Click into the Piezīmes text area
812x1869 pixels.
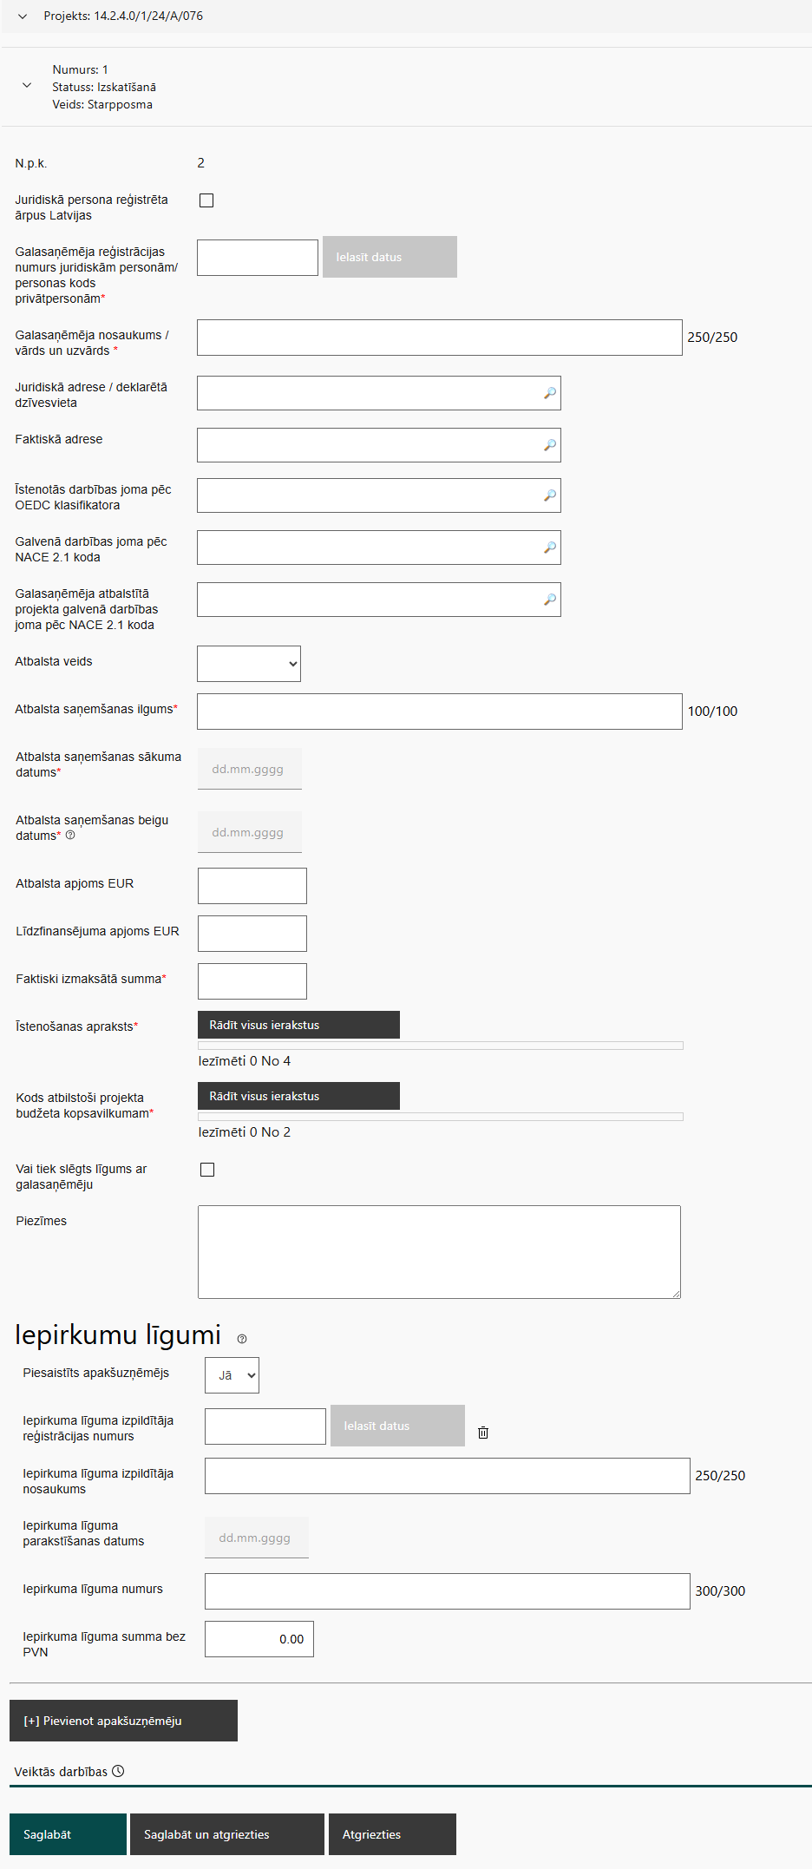tap(439, 1251)
